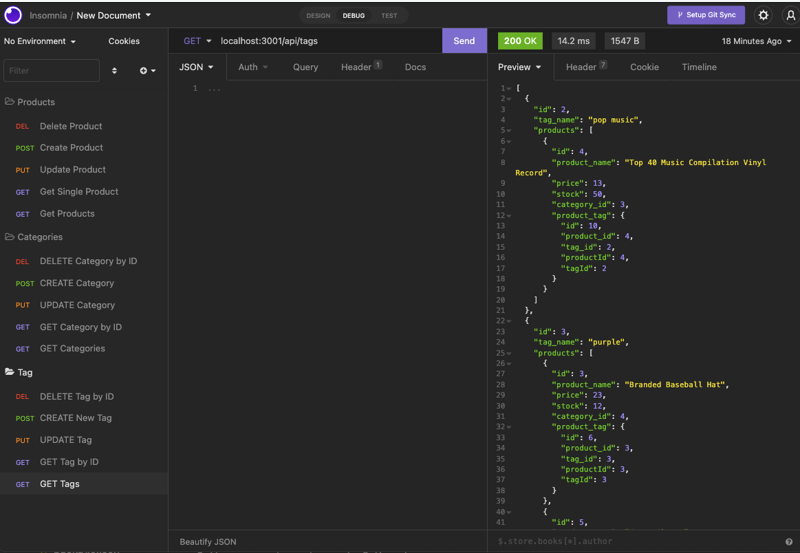Click the sidebar sort order icon
This screenshot has width=800, height=553.
click(x=114, y=70)
